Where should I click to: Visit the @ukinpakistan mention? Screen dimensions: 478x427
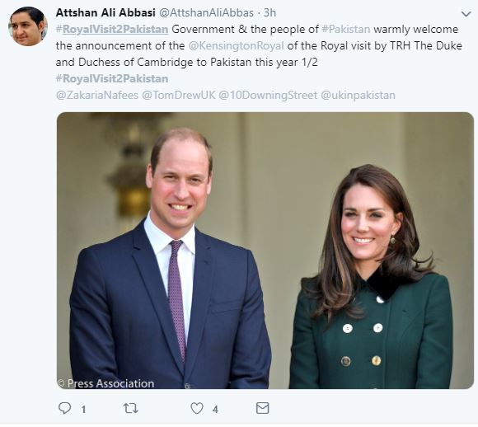(x=358, y=95)
